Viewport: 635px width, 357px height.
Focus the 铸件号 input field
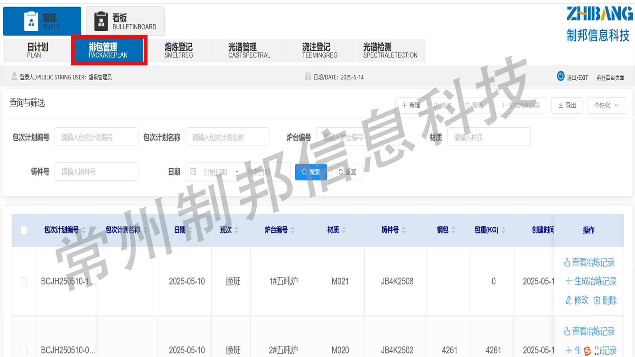[x=96, y=171]
